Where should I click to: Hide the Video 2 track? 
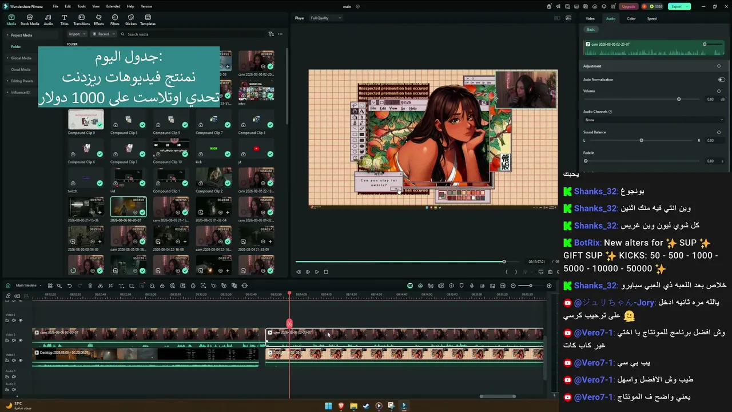[21, 340]
